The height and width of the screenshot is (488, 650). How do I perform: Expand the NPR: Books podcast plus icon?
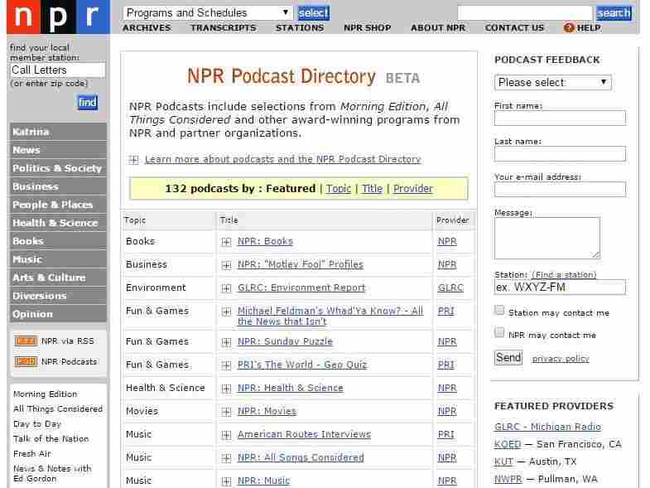click(226, 241)
